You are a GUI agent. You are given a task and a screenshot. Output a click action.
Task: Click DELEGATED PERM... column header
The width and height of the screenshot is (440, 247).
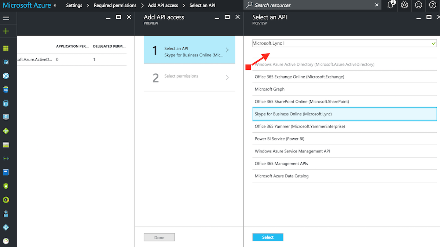tap(109, 47)
